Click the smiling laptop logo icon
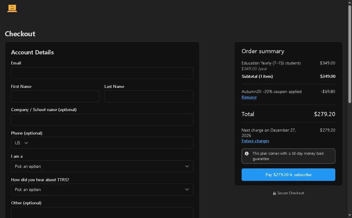The height and width of the screenshot is (218, 352). (12, 8)
